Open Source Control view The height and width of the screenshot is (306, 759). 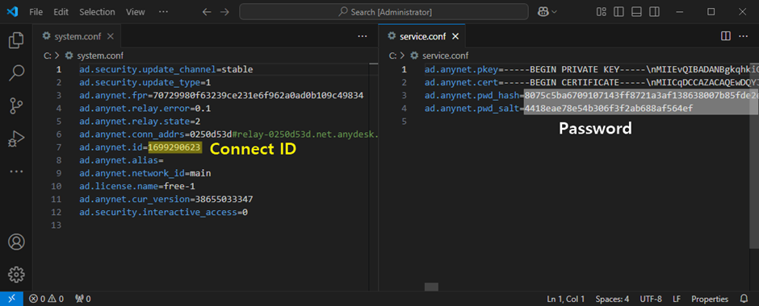pos(16,106)
